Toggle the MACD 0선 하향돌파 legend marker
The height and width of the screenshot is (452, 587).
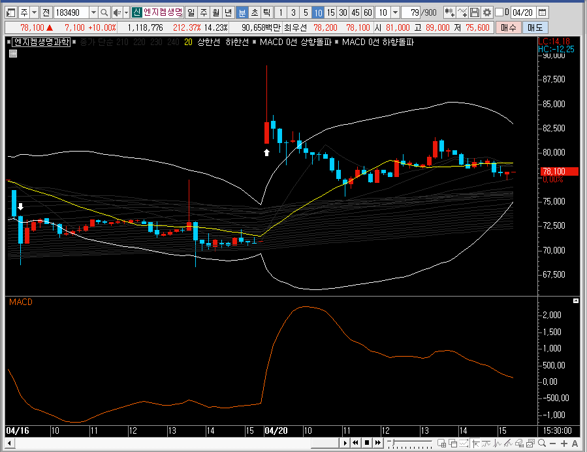click(x=336, y=42)
